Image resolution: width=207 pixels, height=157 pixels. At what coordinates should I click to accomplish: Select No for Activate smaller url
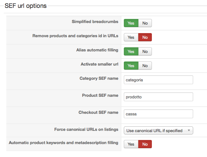[x=145, y=66]
